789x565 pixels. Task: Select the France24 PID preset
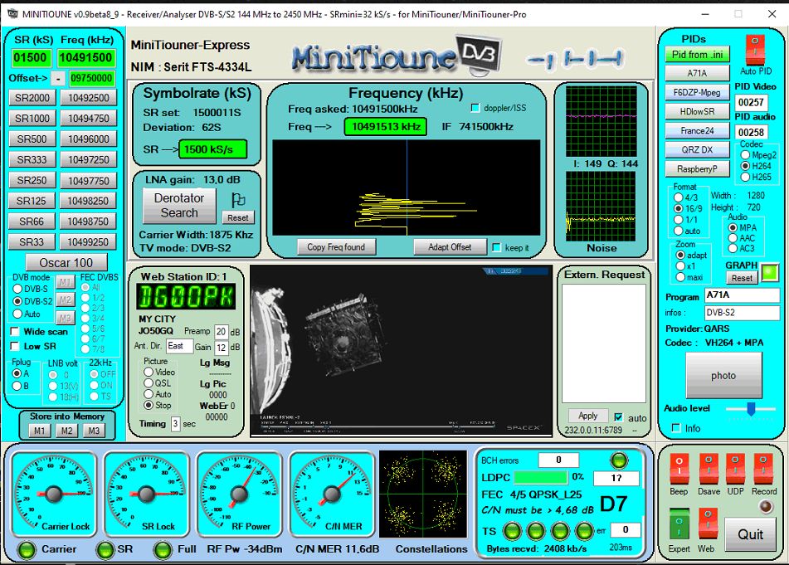(x=697, y=131)
